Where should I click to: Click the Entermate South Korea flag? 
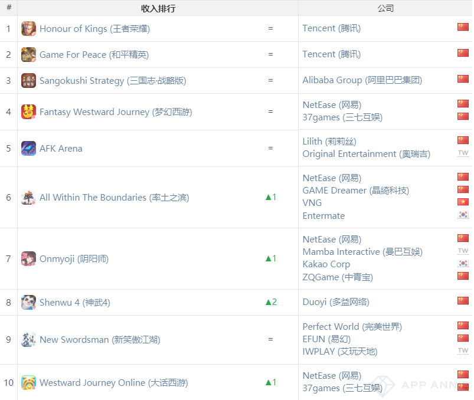click(x=463, y=215)
